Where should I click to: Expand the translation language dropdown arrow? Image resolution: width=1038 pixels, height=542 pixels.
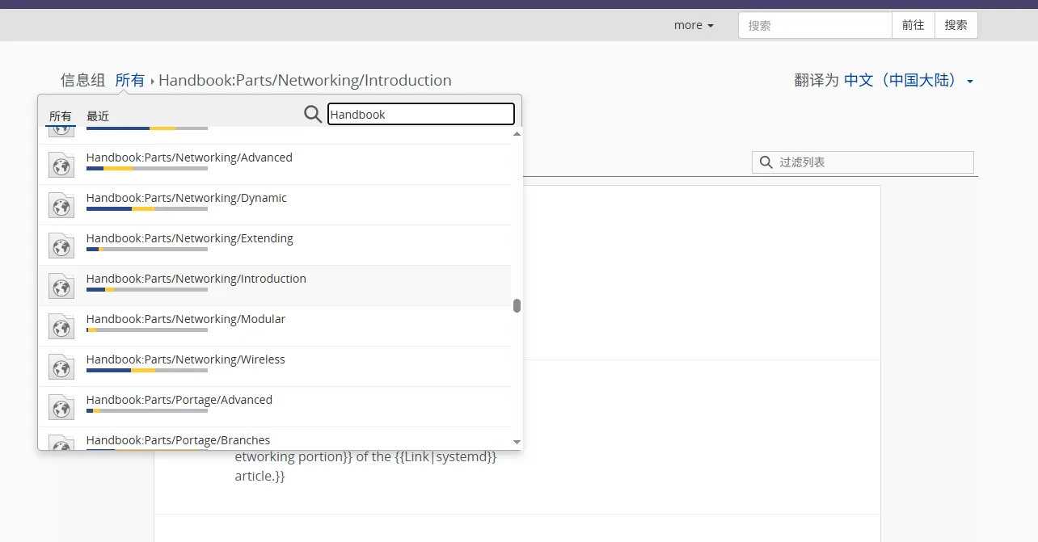tap(970, 82)
